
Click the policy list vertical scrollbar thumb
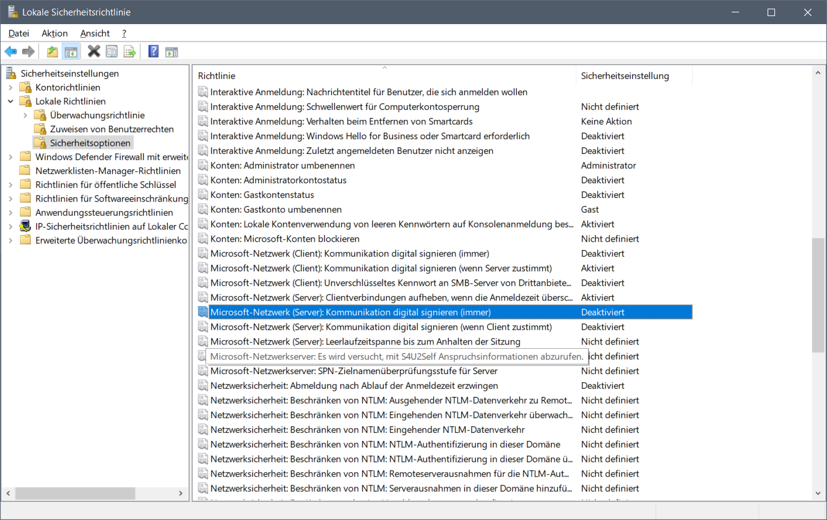coord(818,295)
